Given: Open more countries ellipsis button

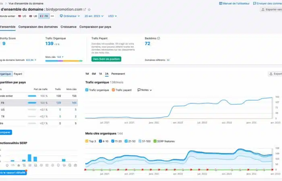Looking at the screenshot, I should 52,16.
